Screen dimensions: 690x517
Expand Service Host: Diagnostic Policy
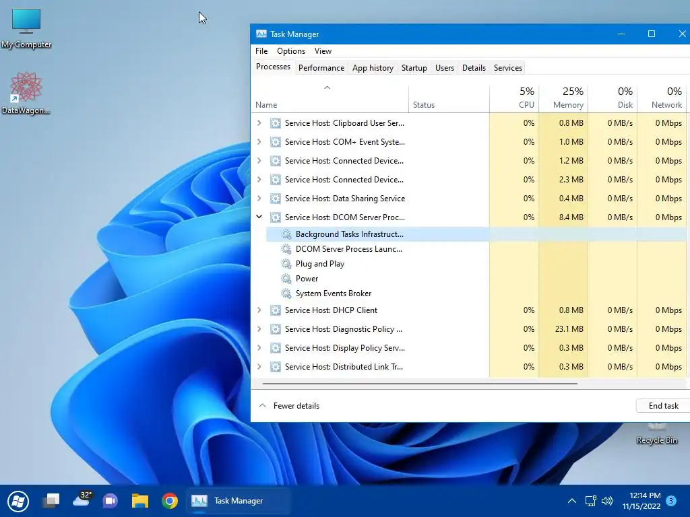click(259, 329)
